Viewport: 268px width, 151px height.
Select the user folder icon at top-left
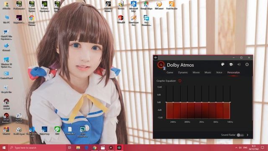coord(7,5)
